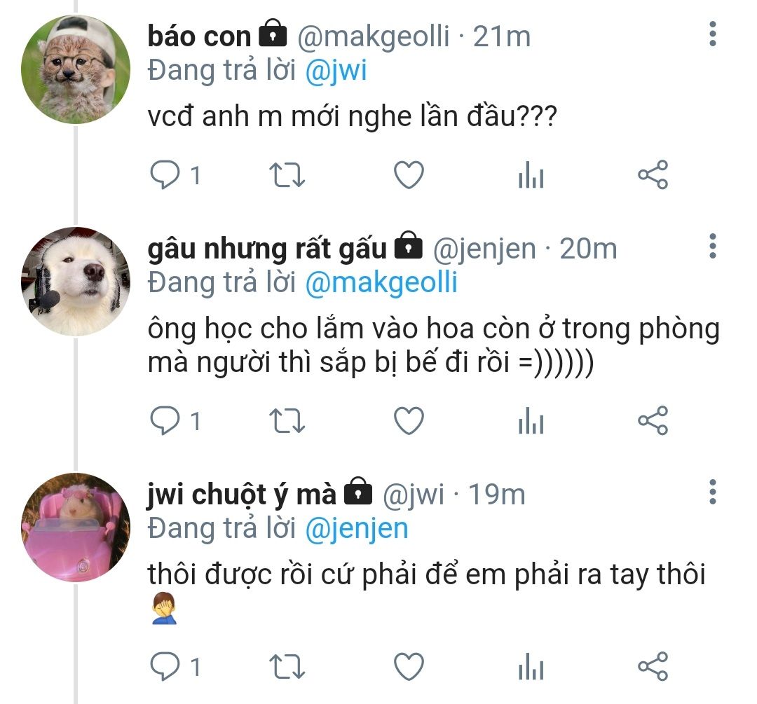Like @jenjen's tweet about hoa
The height and width of the screenshot is (704, 757).
click(409, 421)
